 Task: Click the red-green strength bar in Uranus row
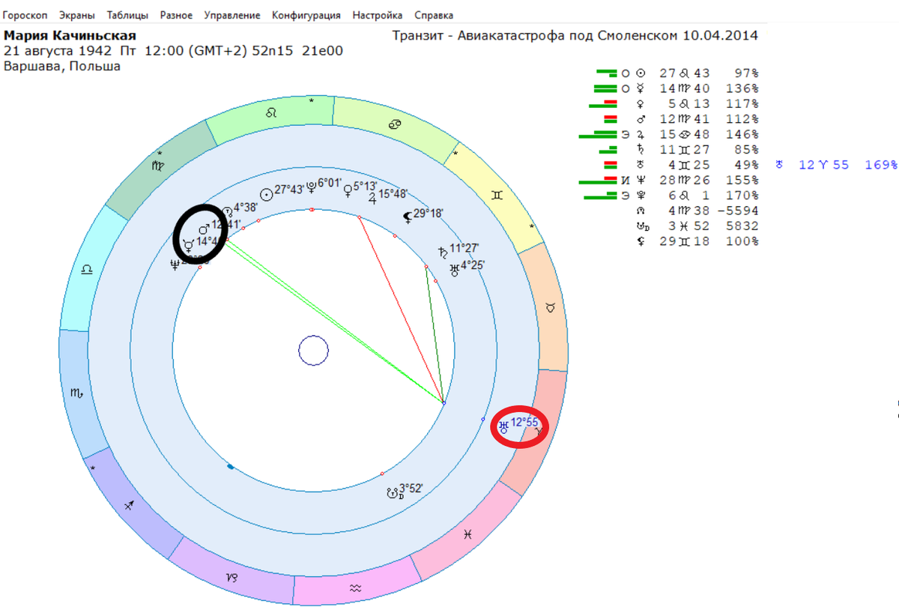610,165
